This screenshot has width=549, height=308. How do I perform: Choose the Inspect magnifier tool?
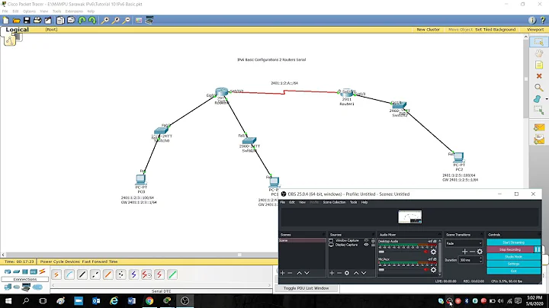(539, 88)
